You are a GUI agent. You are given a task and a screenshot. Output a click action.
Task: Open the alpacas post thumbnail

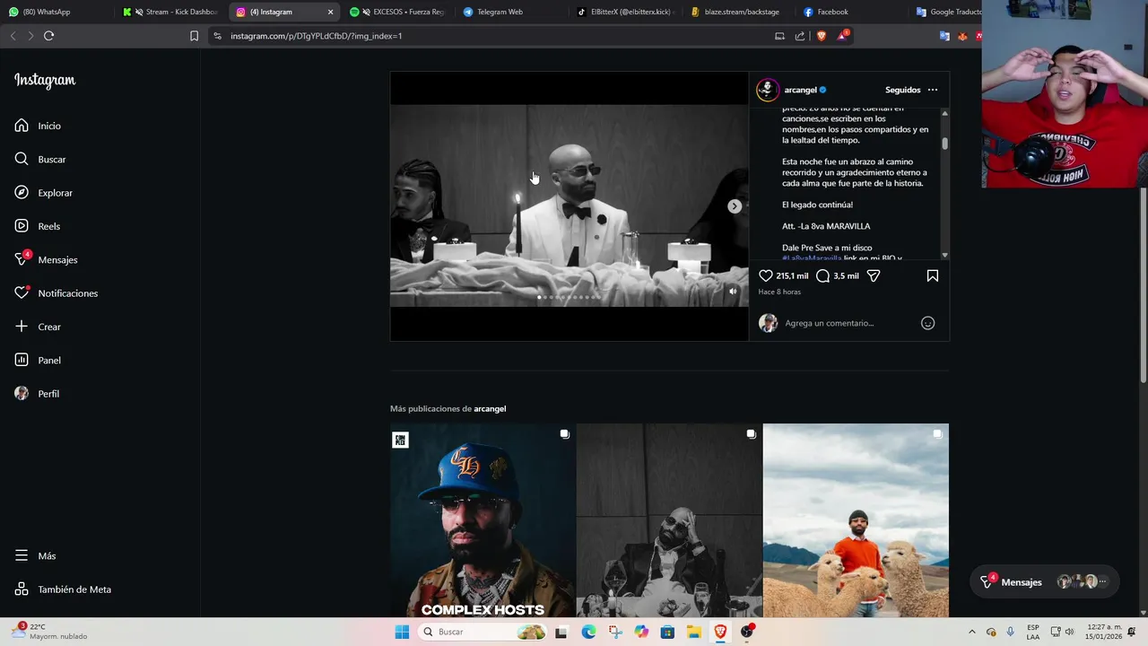click(856, 520)
